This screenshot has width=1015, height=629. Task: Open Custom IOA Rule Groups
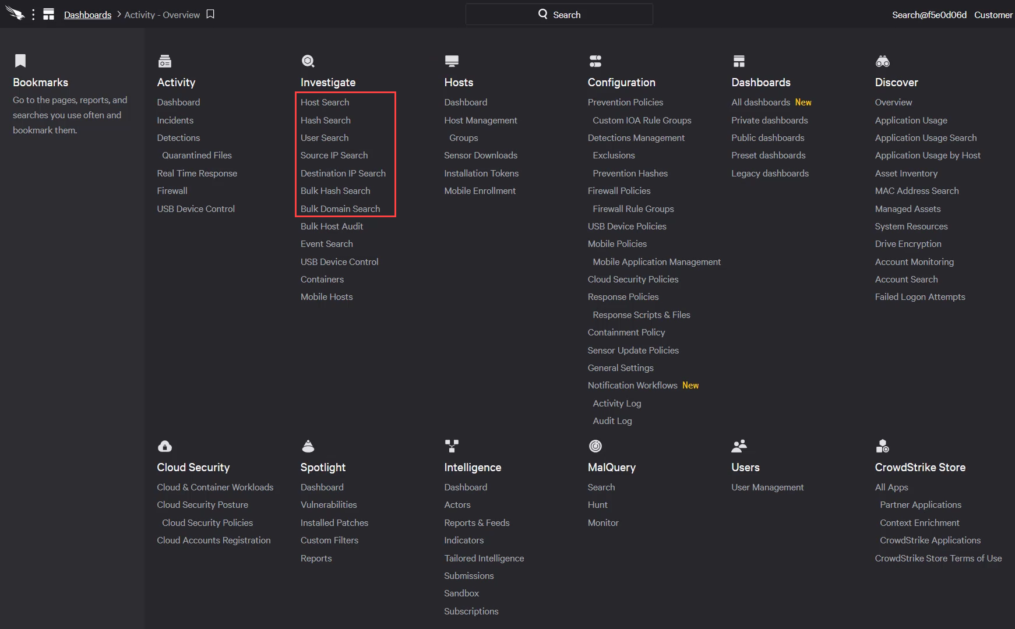click(642, 120)
